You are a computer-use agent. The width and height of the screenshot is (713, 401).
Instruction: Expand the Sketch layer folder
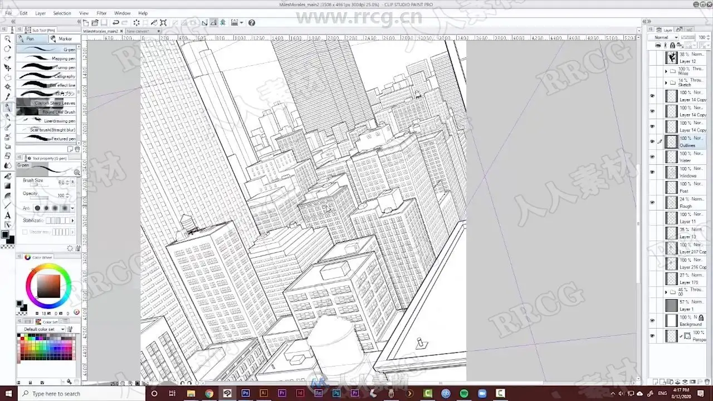666,83
